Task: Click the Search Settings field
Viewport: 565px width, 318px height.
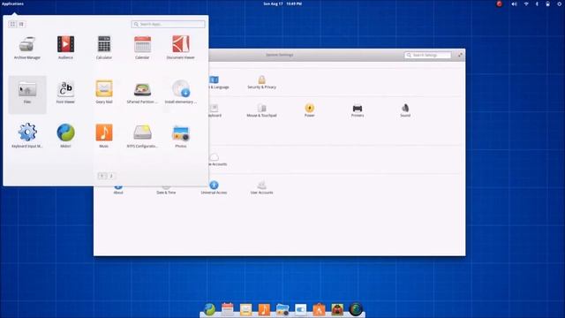Action: (x=427, y=55)
